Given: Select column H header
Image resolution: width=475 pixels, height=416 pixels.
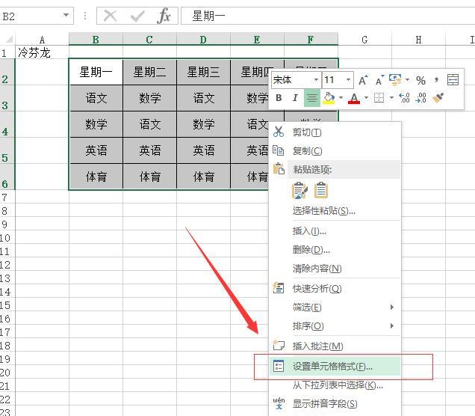Looking at the screenshot, I should point(418,40).
